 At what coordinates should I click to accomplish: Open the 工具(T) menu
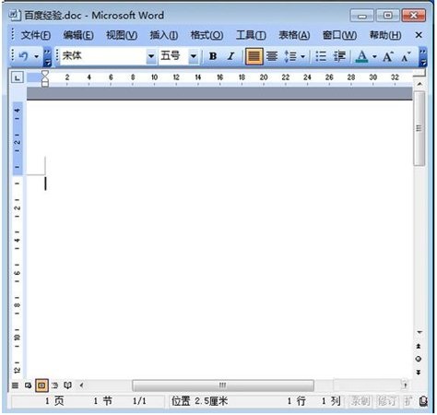click(251, 35)
